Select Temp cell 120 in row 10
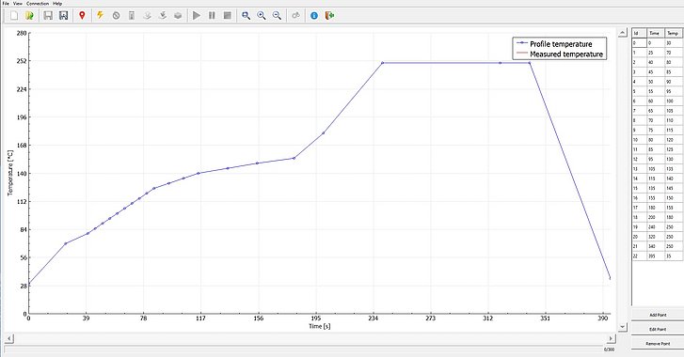This screenshot has width=684, height=357. click(x=673, y=140)
